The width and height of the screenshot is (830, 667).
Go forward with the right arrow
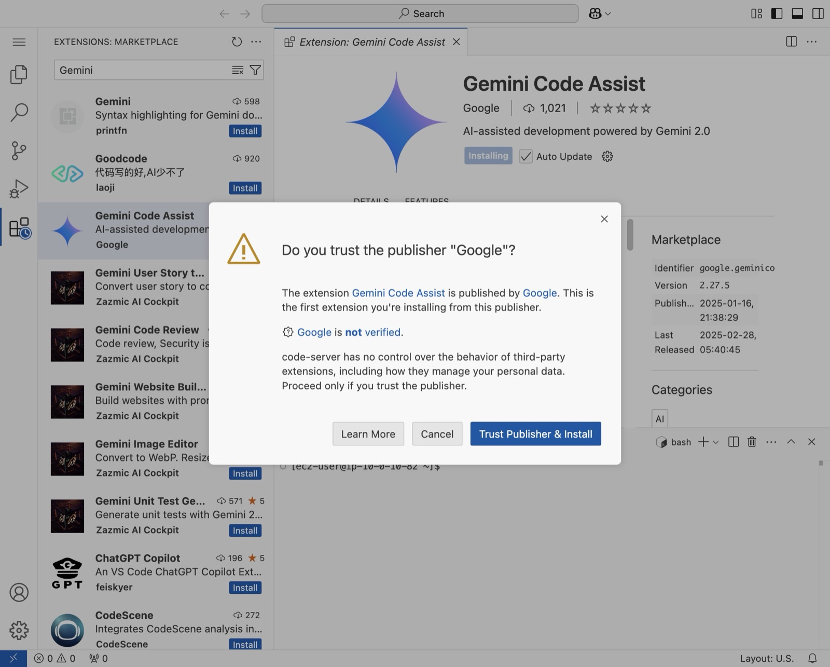click(245, 14)
